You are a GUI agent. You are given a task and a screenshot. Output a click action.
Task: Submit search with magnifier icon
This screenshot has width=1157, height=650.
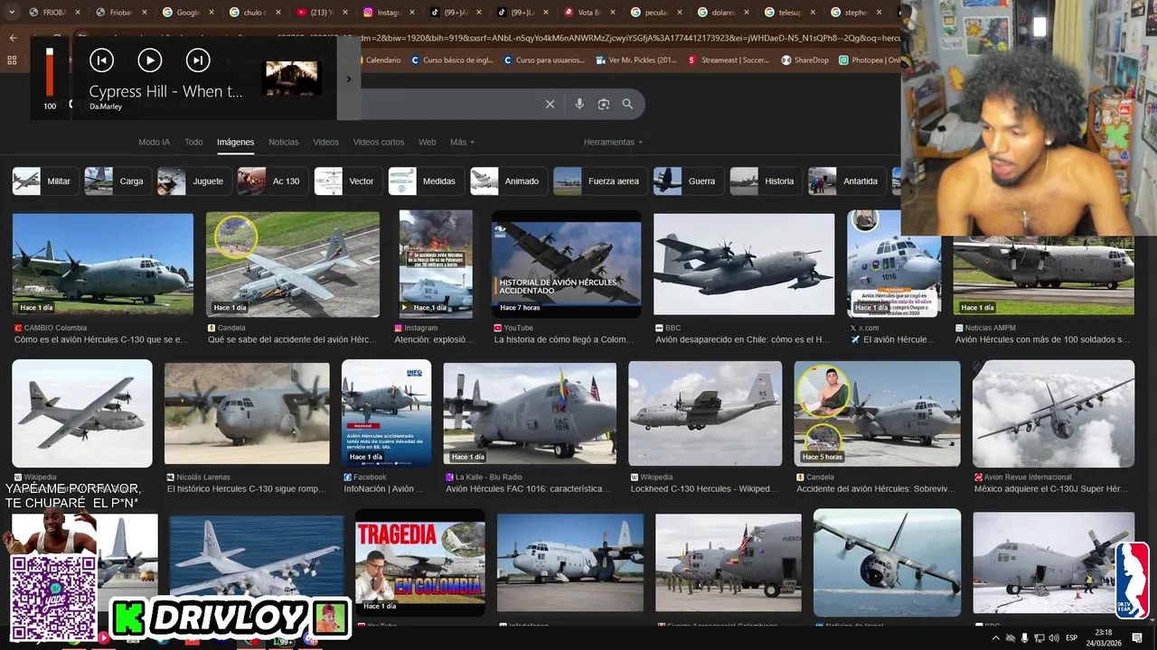627,104
